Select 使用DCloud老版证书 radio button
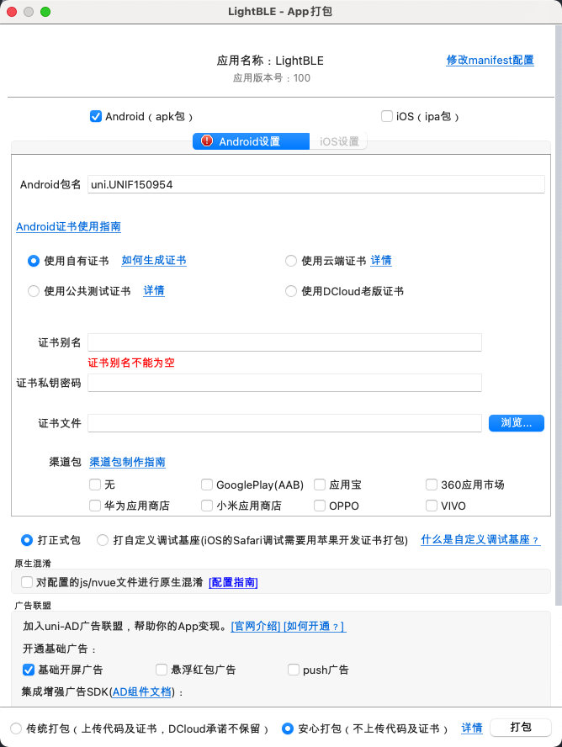The width and height of the screenshot is (562, 747). [x=290, y=291]
